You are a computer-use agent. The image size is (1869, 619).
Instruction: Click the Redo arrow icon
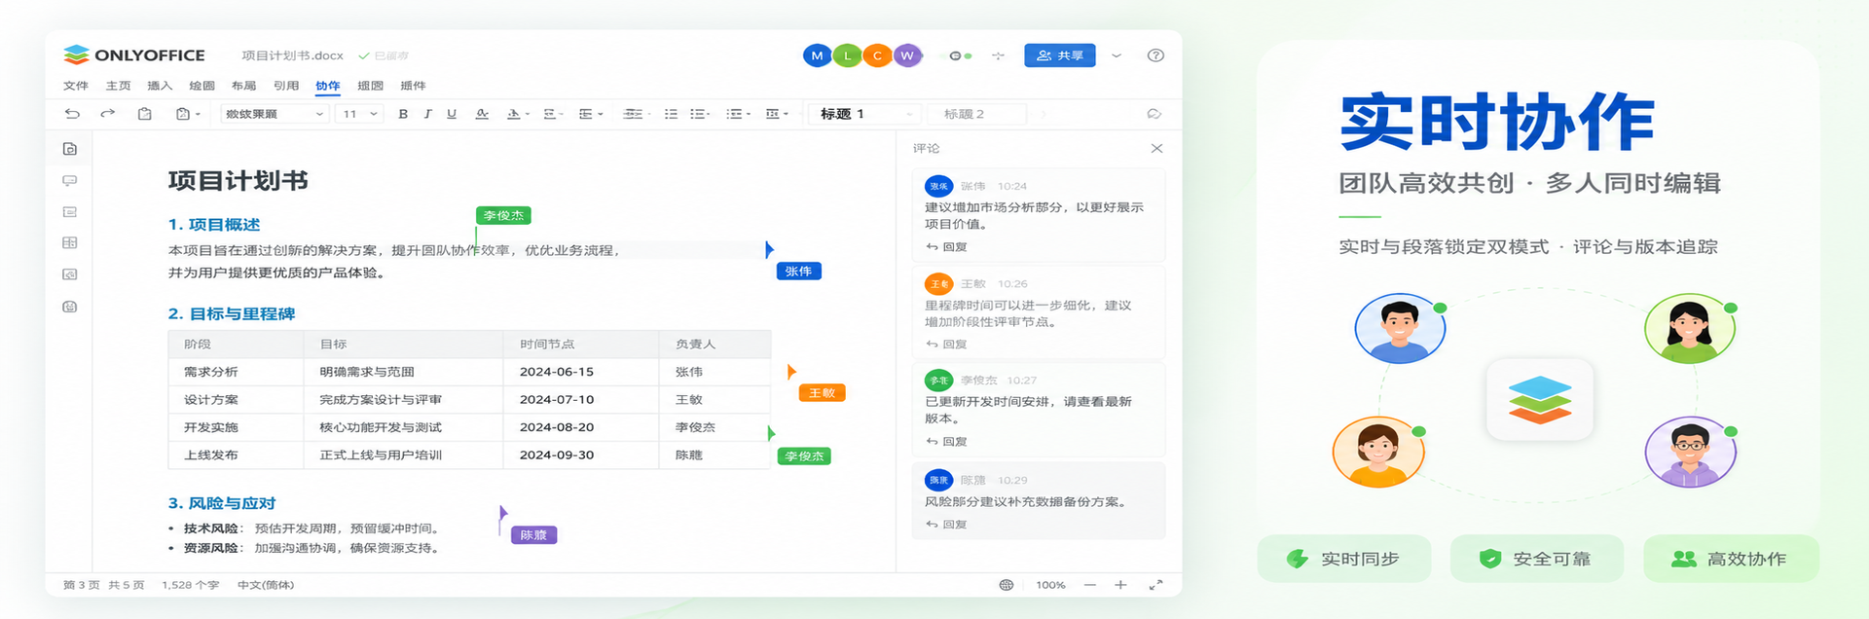pyautogui.click(x=107, y=114)
